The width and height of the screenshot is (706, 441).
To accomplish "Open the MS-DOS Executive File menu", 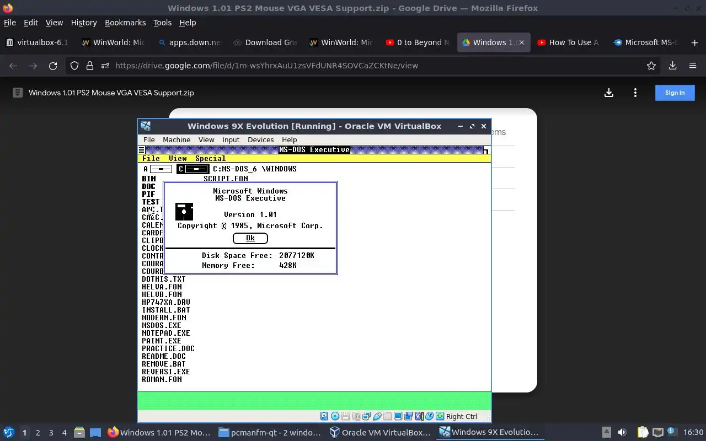I will coord(151,158).
